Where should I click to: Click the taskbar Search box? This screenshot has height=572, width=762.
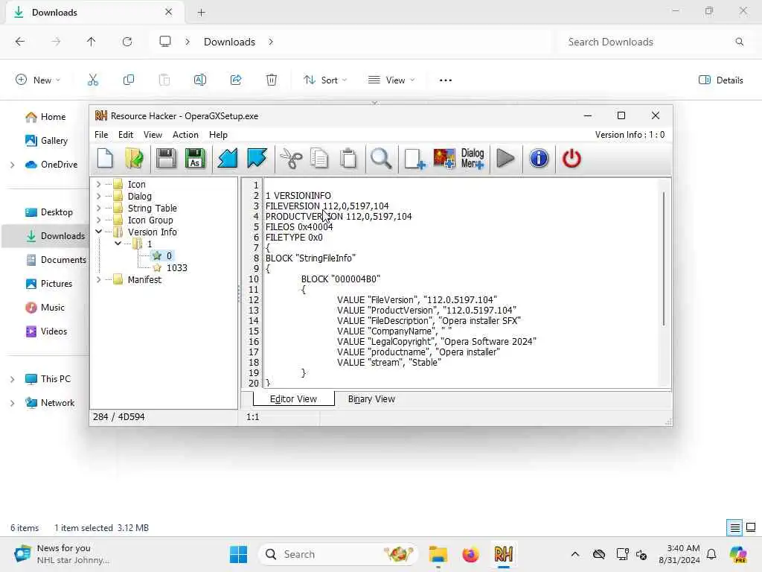[x=339, y=554]
